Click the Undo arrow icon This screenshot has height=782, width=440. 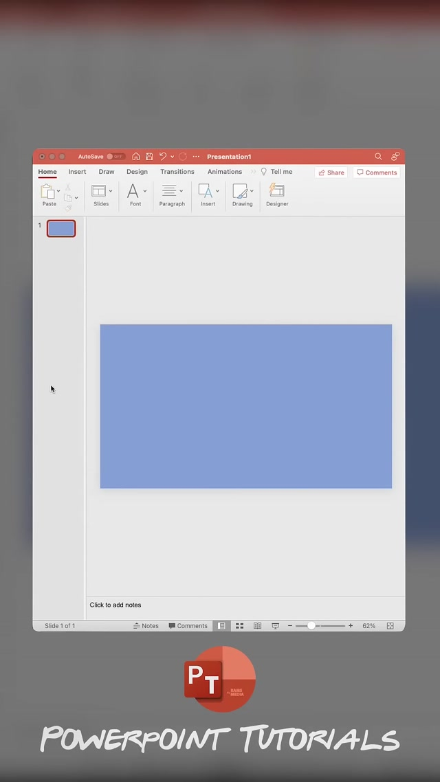[163, 157]
